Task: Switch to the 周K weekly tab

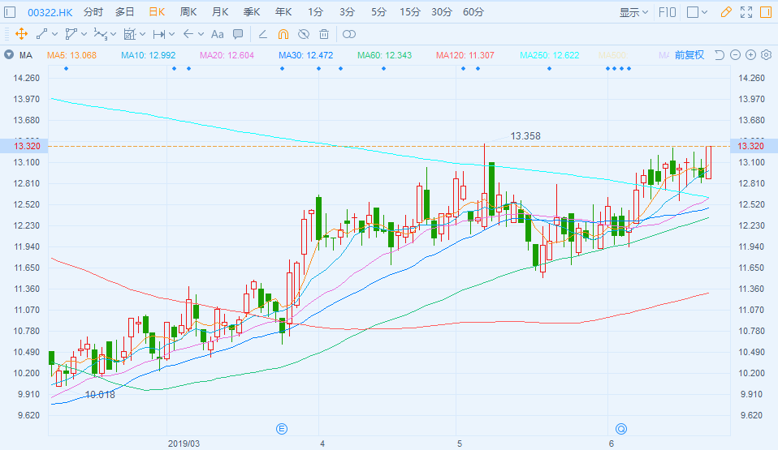Action: point(188,12)
